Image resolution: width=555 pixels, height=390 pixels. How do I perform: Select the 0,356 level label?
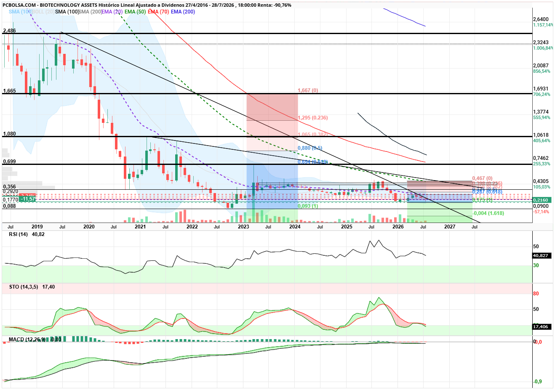(9, 187)
